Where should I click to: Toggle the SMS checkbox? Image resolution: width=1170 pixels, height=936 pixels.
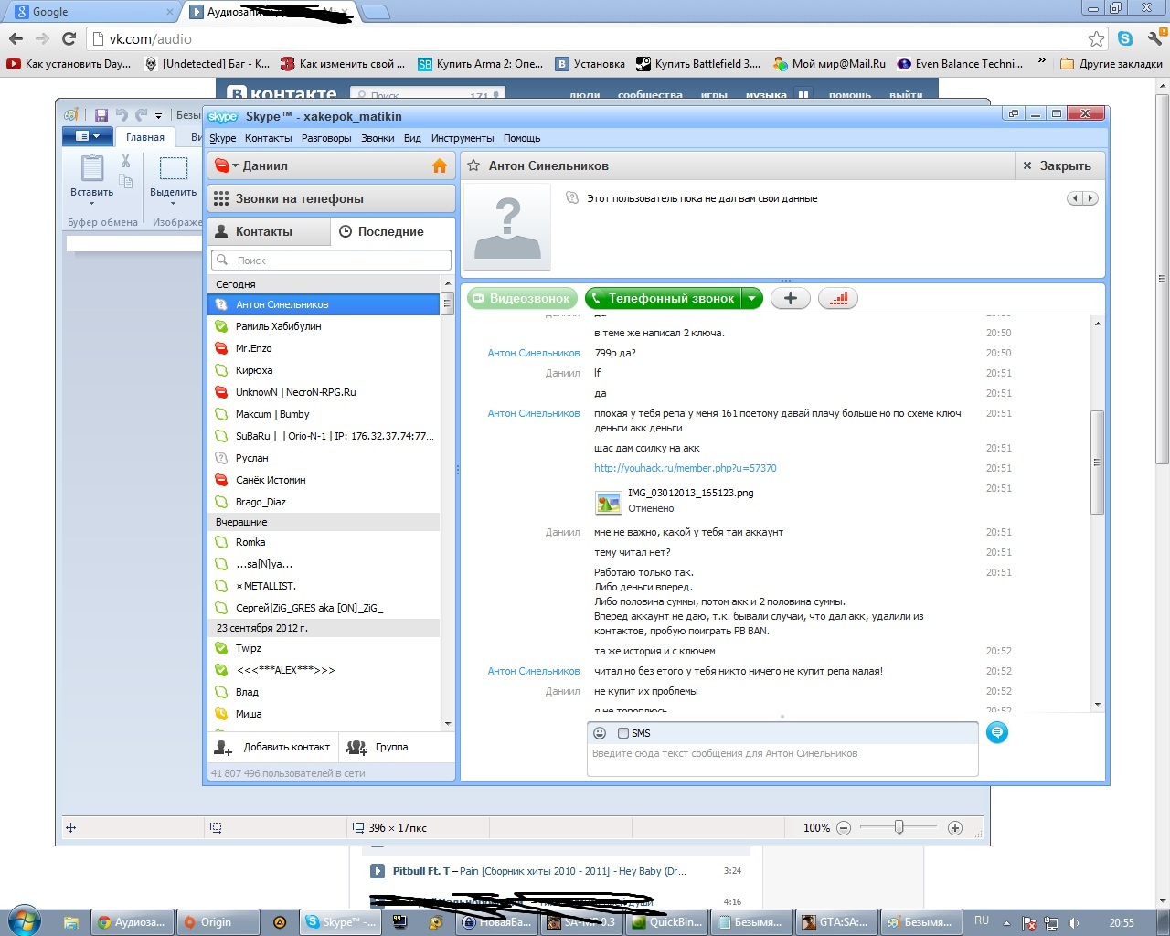(x=623, y=733)
